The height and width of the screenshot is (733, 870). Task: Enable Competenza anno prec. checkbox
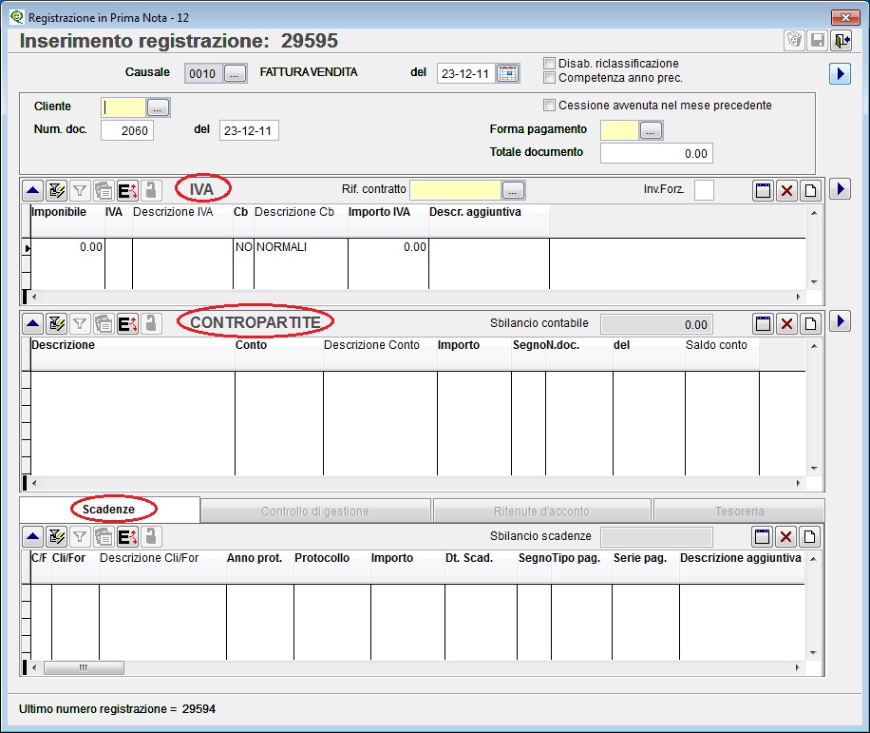point(549,78)
